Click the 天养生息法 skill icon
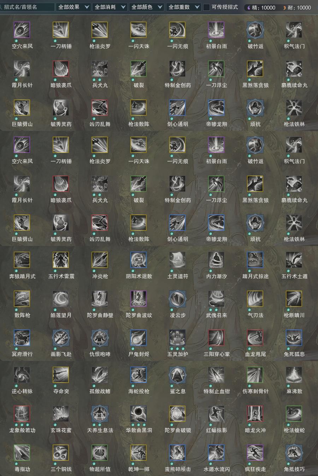Viewport: 318px width, 476px height. tap(100, 414)
